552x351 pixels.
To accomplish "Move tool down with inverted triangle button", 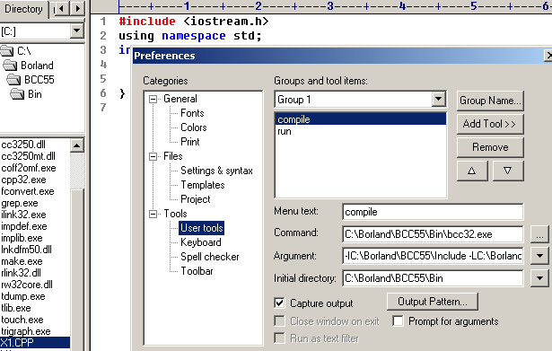I will coord(508,171).
